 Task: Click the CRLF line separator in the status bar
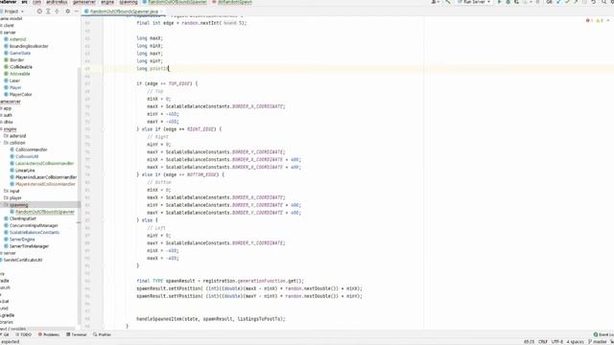543,341
